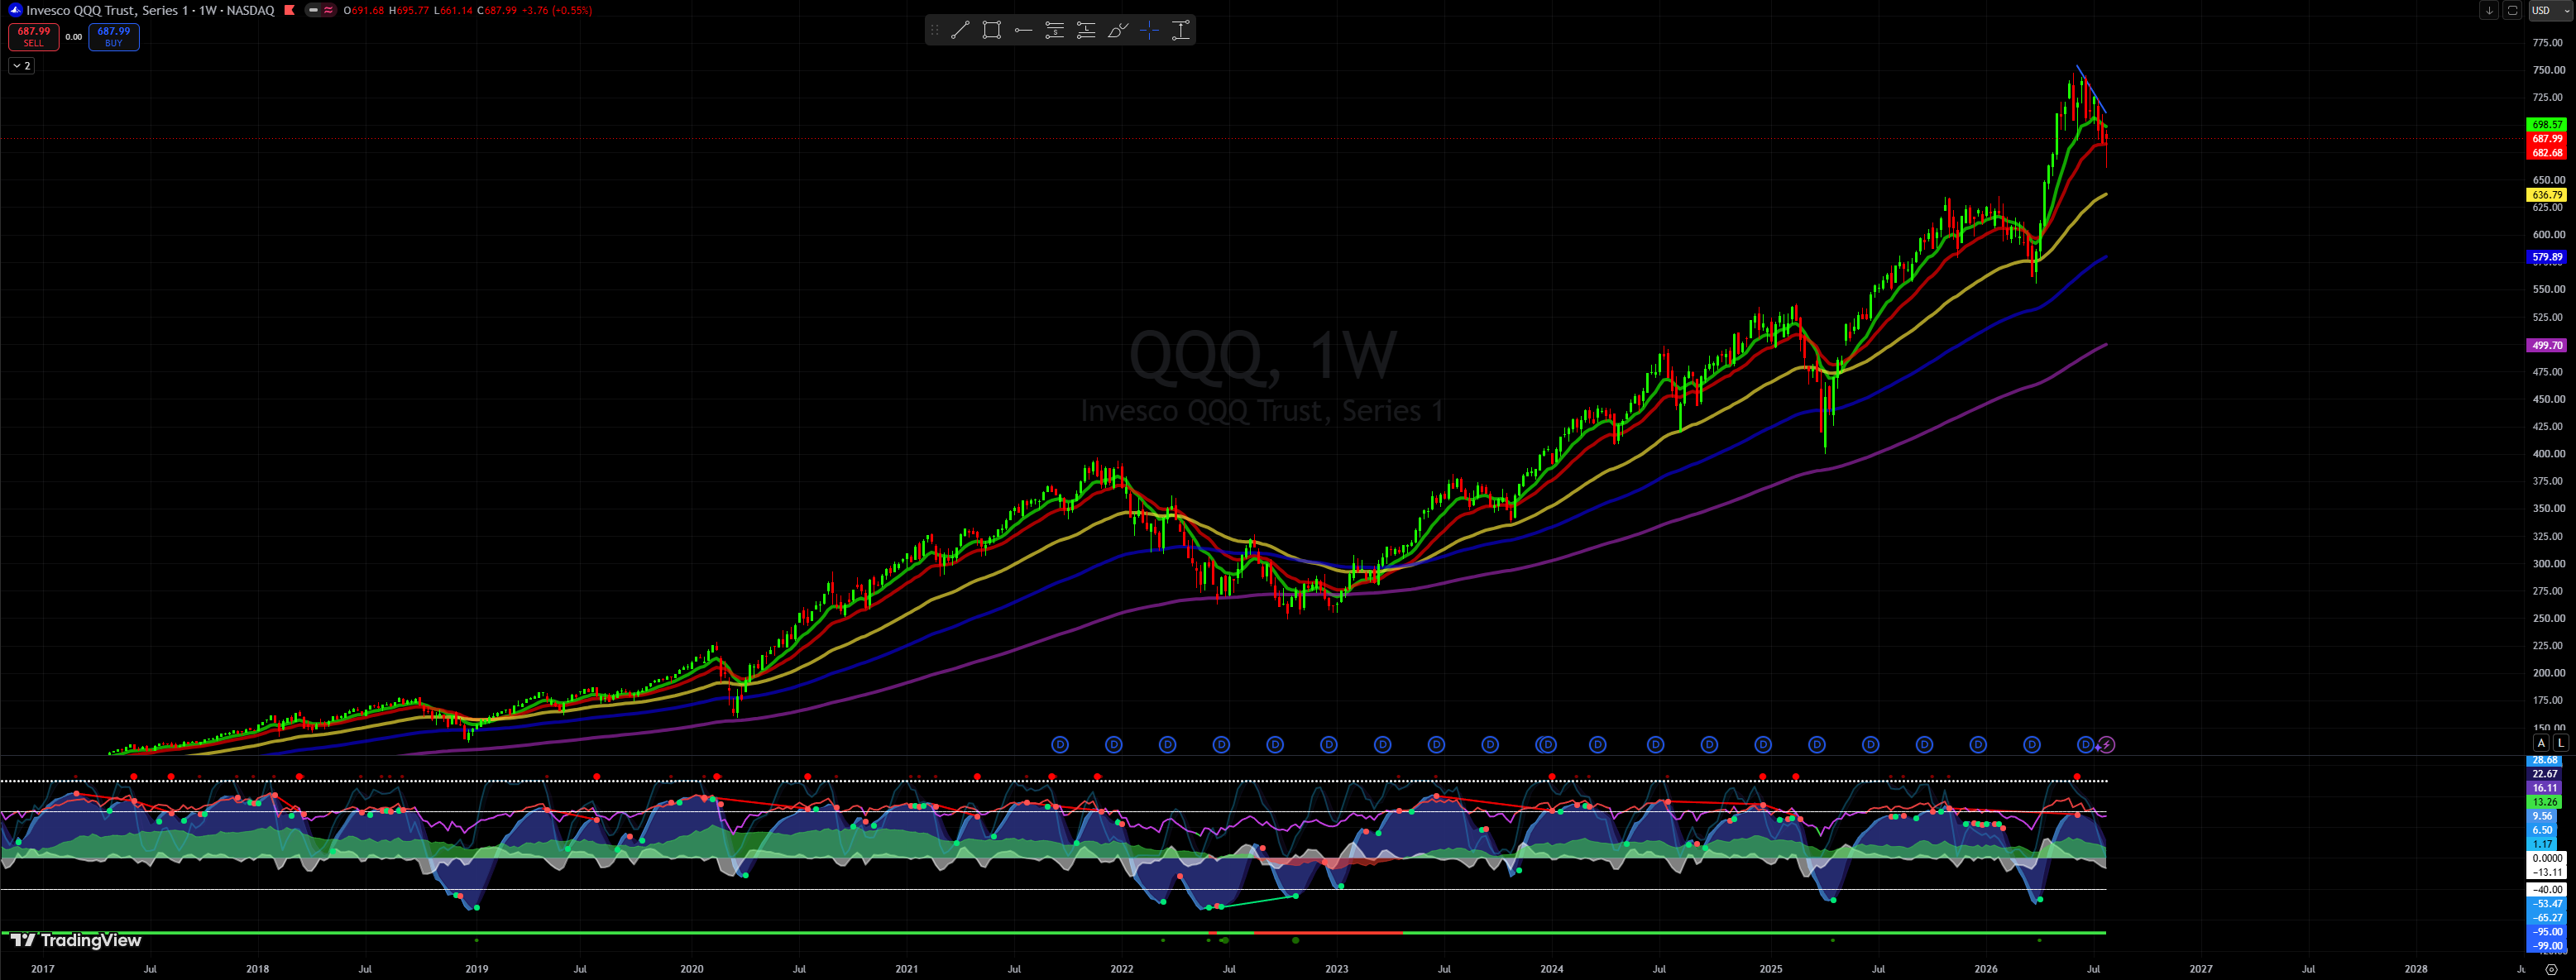Select the horizontal ray tool
Viewport: 2576px width, 980px height.
point(1023,30)
